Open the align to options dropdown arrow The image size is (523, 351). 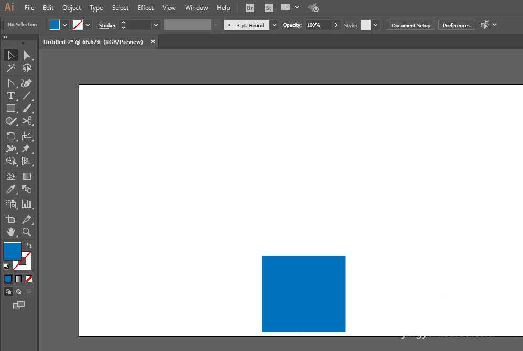pos(495,25)
